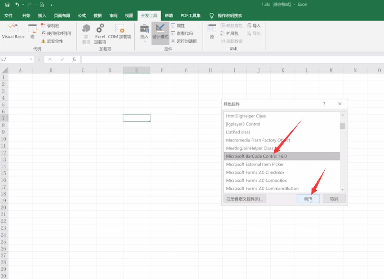Select column B header

[x=51, y=70]
